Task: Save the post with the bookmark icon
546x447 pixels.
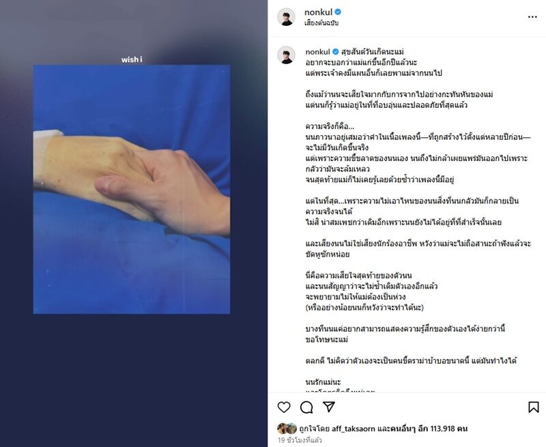Action: coord(534,407)
